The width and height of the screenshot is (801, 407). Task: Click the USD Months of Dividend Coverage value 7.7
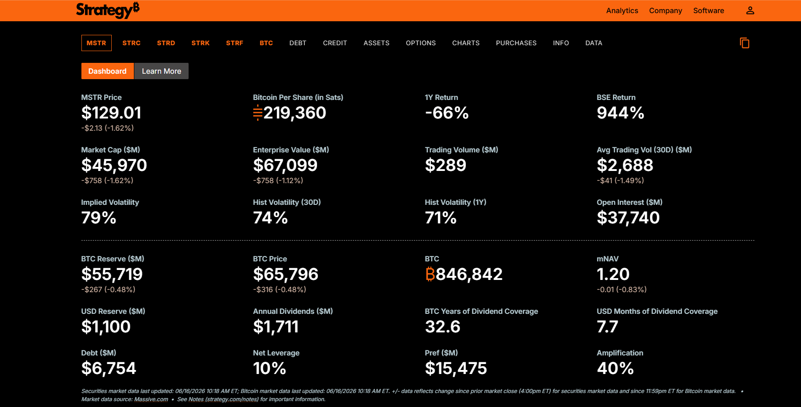(x=607, y=327)
